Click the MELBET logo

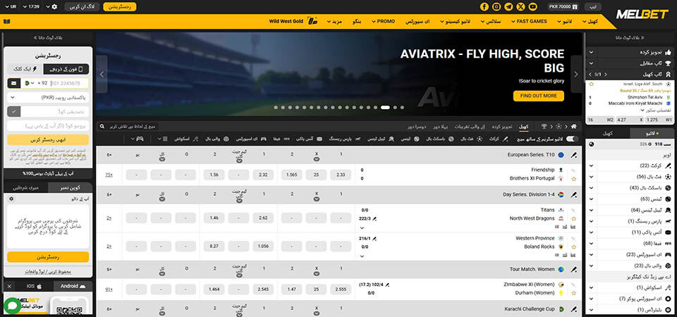click(x=642, y=14)
